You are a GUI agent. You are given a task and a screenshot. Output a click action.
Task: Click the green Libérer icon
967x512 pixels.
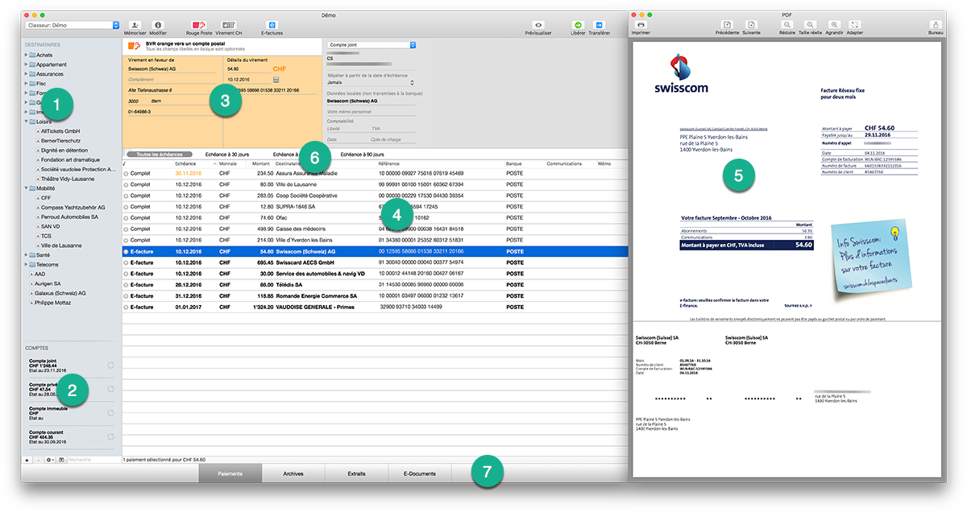click(x=577, y=26)
